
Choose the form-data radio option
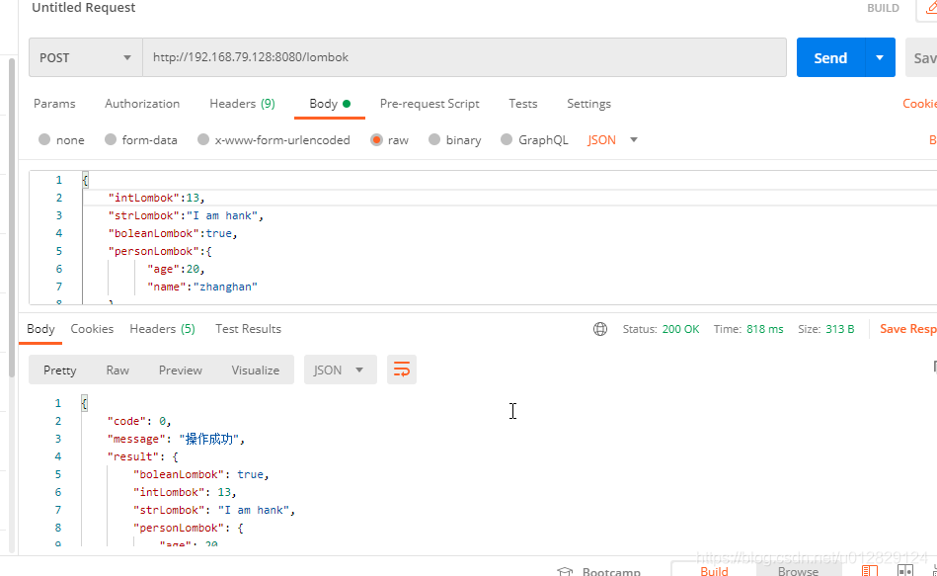point(110,139)
